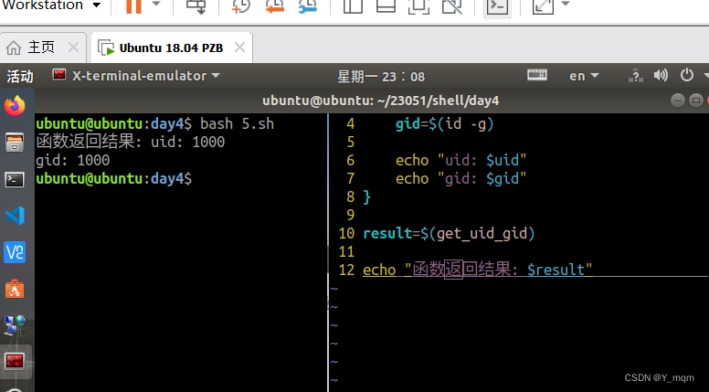
Task: Open the Files manager dock icon
Action: coord(15,143)
